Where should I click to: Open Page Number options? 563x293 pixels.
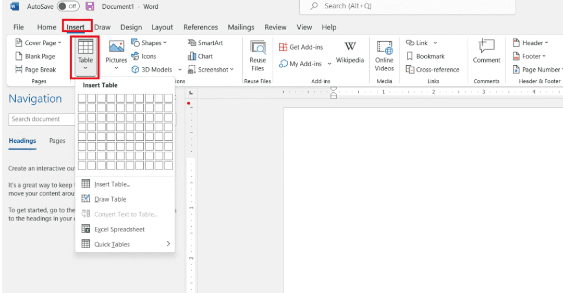537,70
